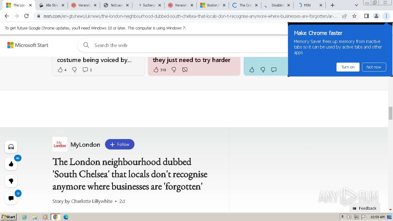
Task: Dismiss Memory Saver with Not now
Action: [x=374, y=67]
